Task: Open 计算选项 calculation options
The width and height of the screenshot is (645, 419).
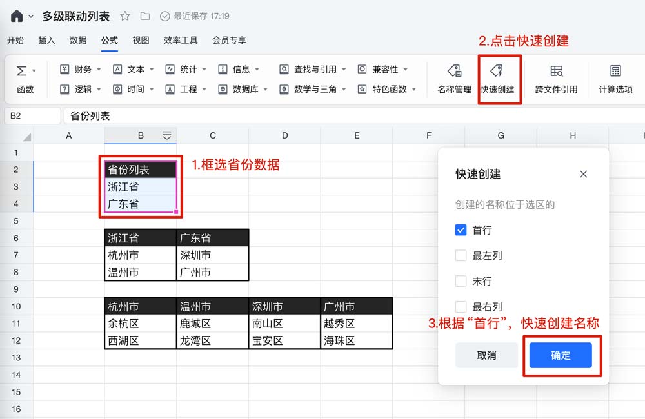Action: click(615, 79)
